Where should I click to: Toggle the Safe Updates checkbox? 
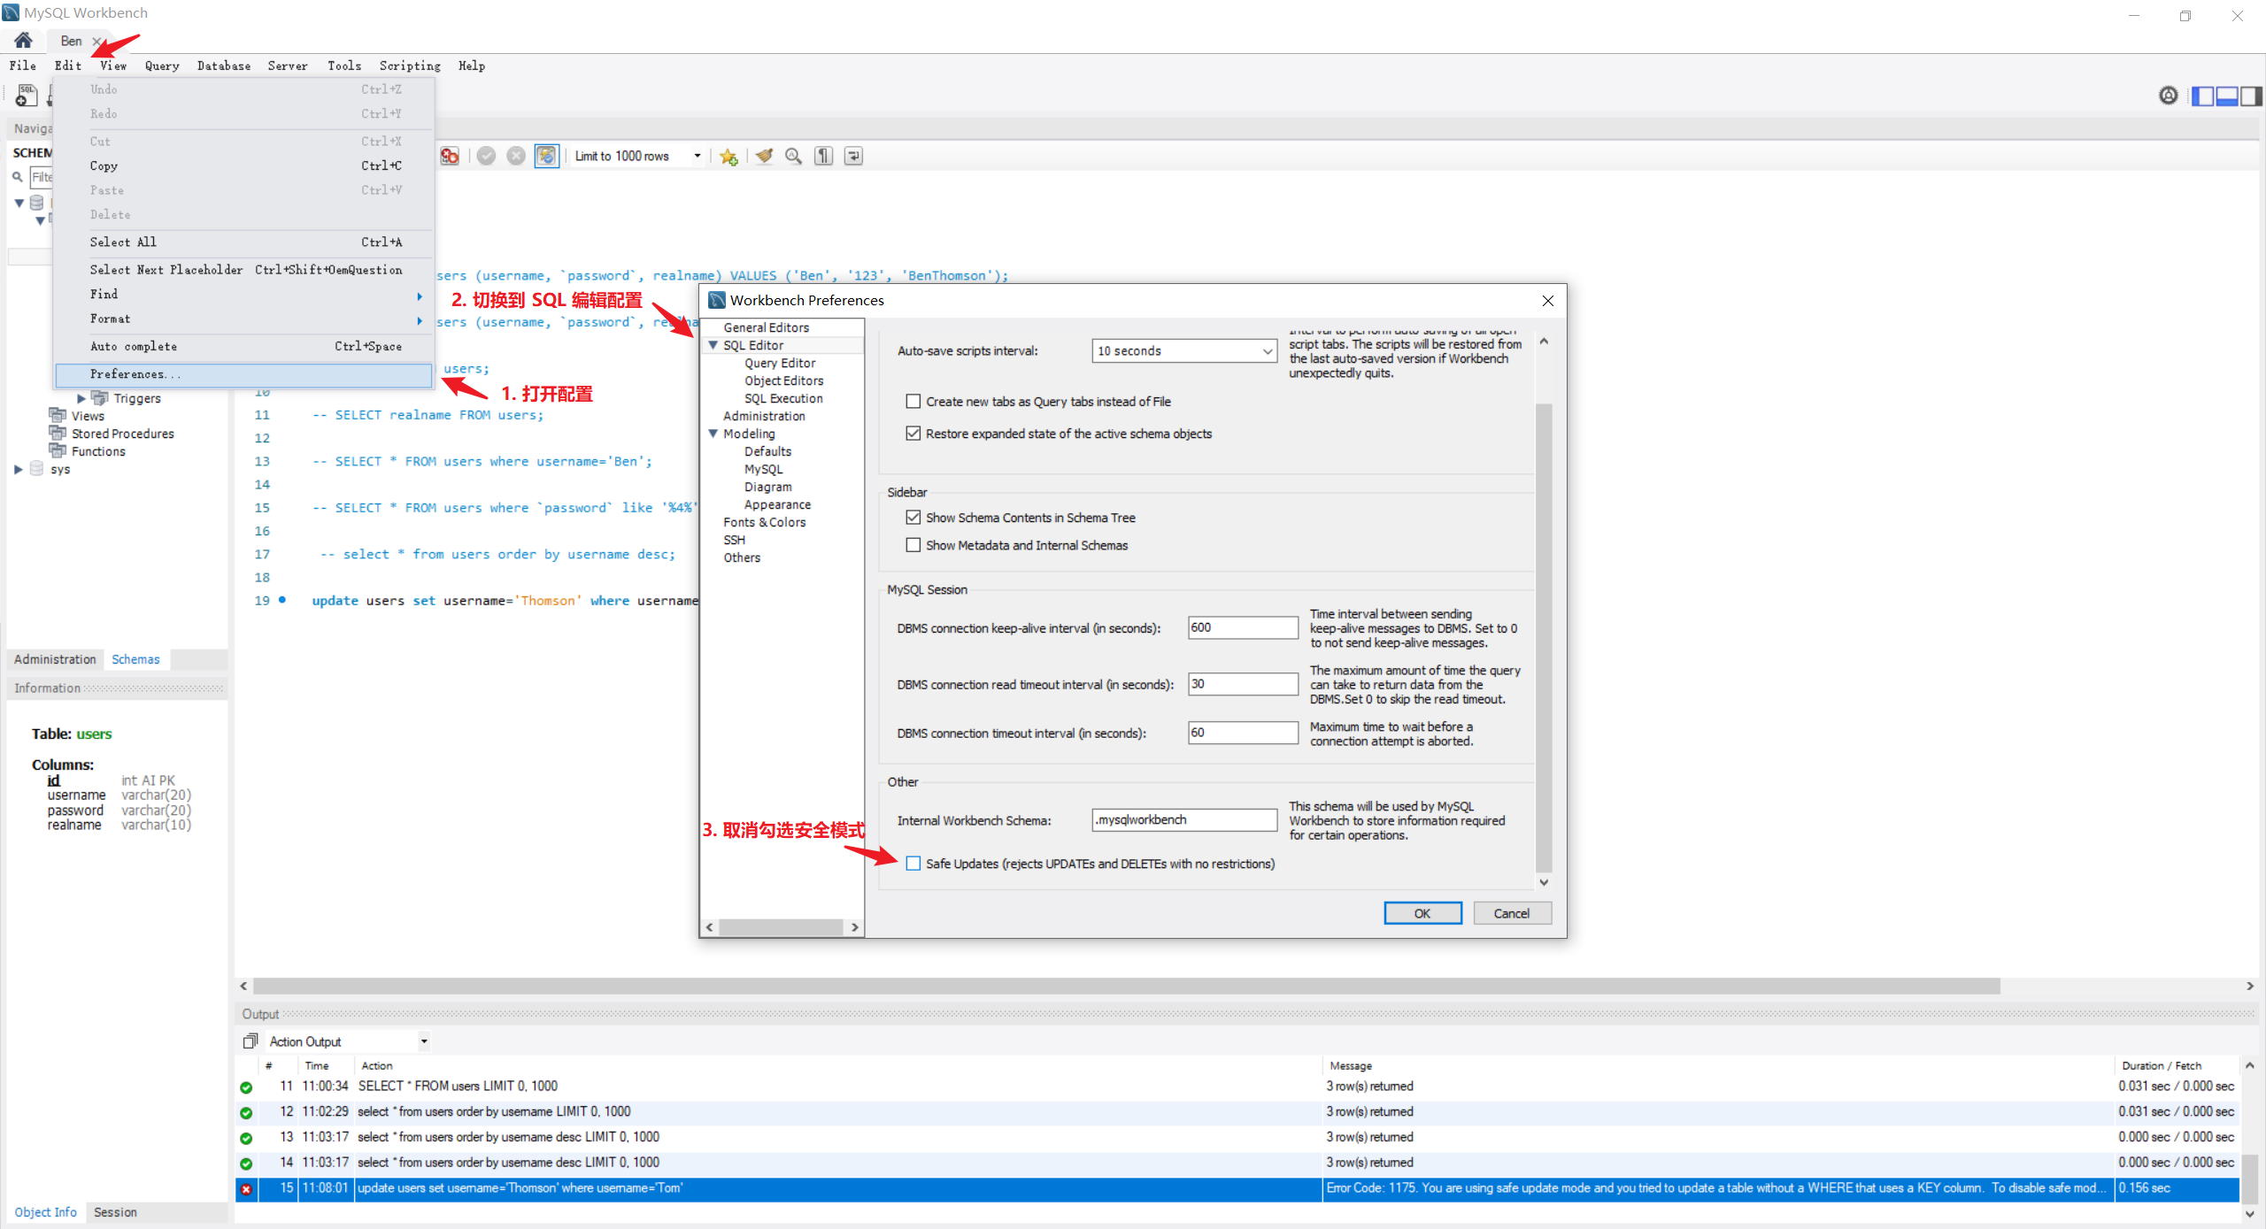tap(913, 864)
